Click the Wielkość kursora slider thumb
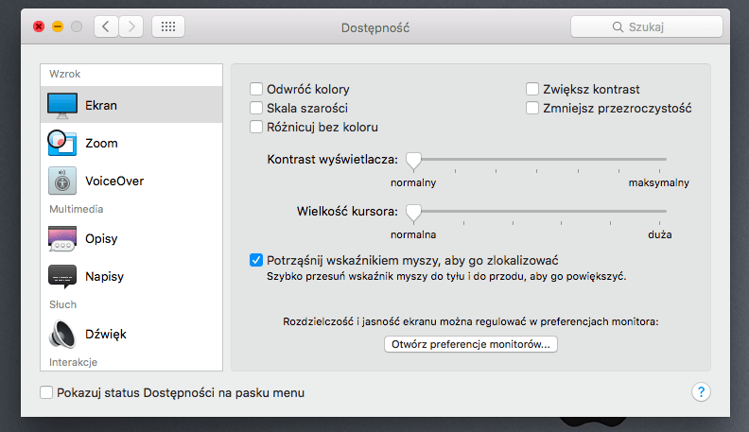Image resolution: width=749 pixels, height=432 pixels. coord(413,213)
